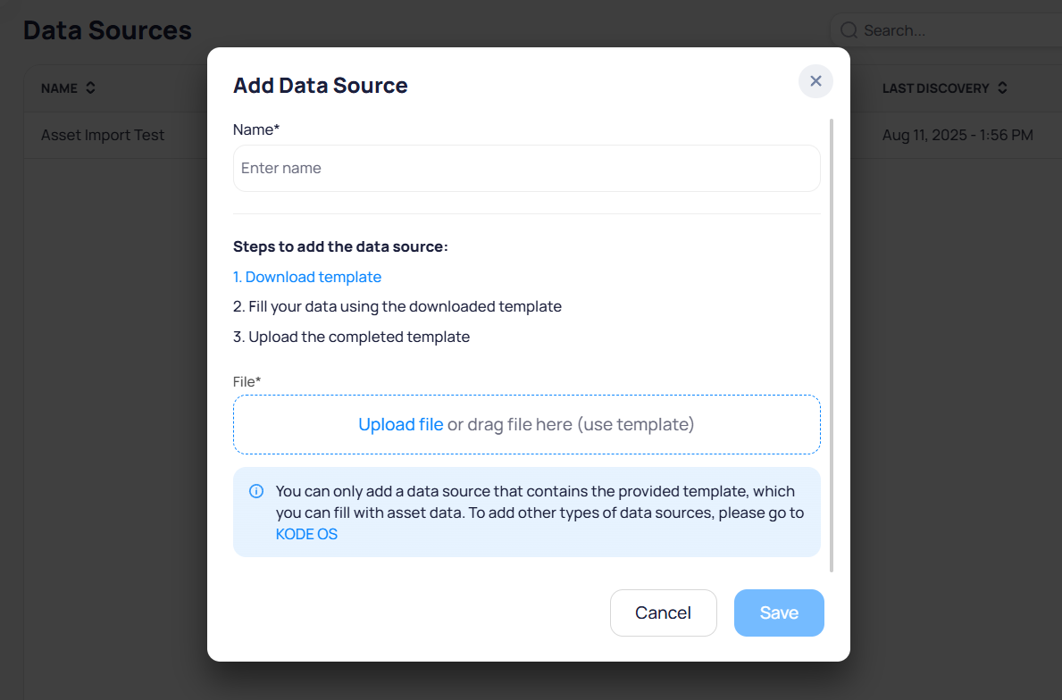Click the File* field label
This screenshot has height=700, width=1062.
click(x=247, y=381)
